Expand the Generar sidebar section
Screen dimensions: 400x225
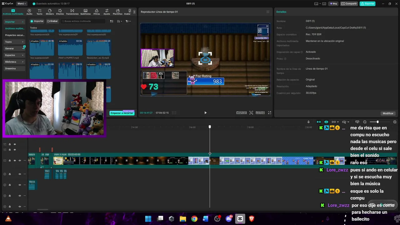coord(14,48)
